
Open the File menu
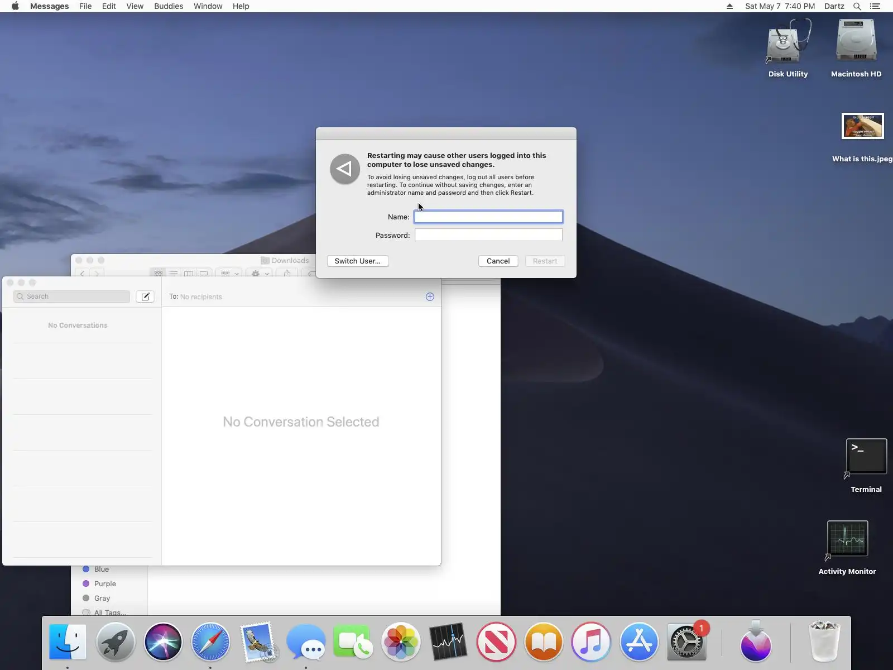coord(85,6)
